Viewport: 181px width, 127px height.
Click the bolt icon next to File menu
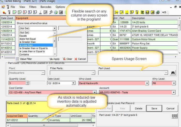[x=8, y=7]
